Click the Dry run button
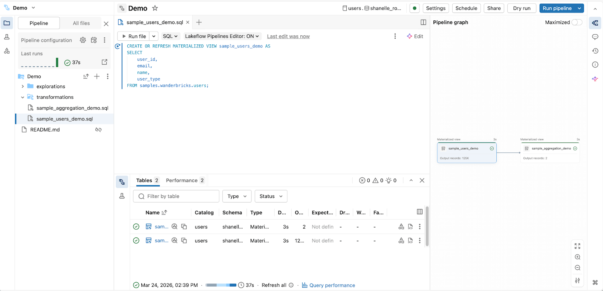603x291 pixels. (x=522, y=8)
